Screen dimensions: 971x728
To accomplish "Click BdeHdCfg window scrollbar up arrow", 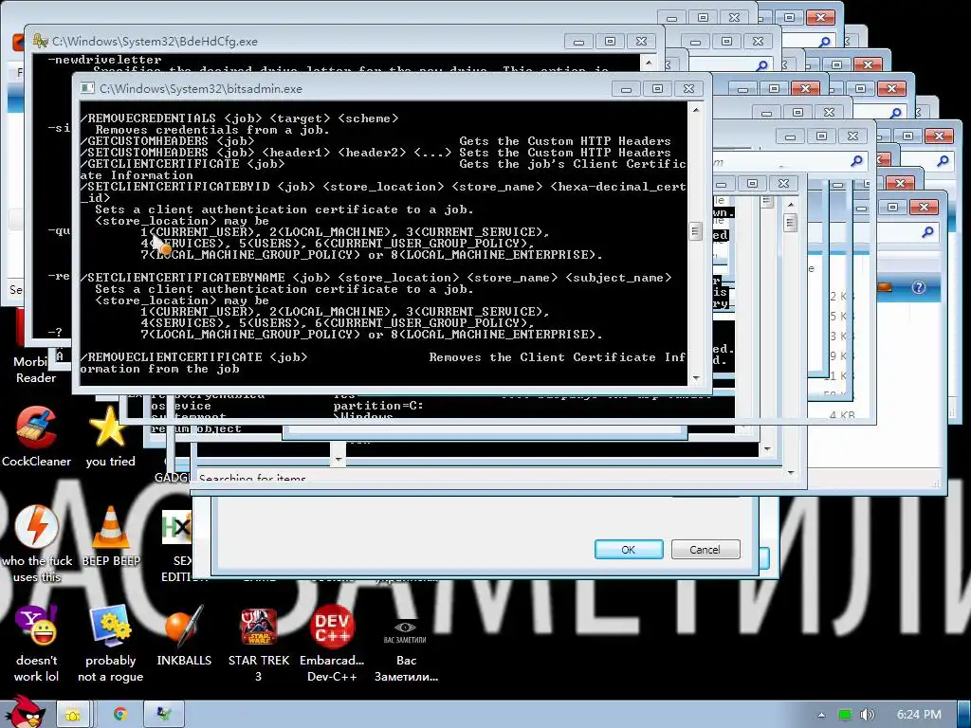I will (649, 63).
